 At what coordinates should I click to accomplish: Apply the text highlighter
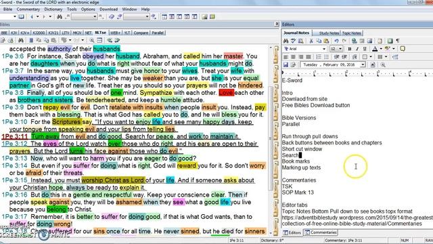(388, 49)
